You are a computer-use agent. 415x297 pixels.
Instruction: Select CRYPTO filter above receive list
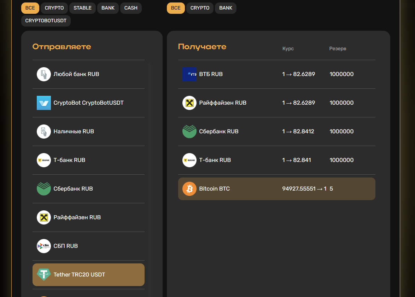tap(200, 8)
